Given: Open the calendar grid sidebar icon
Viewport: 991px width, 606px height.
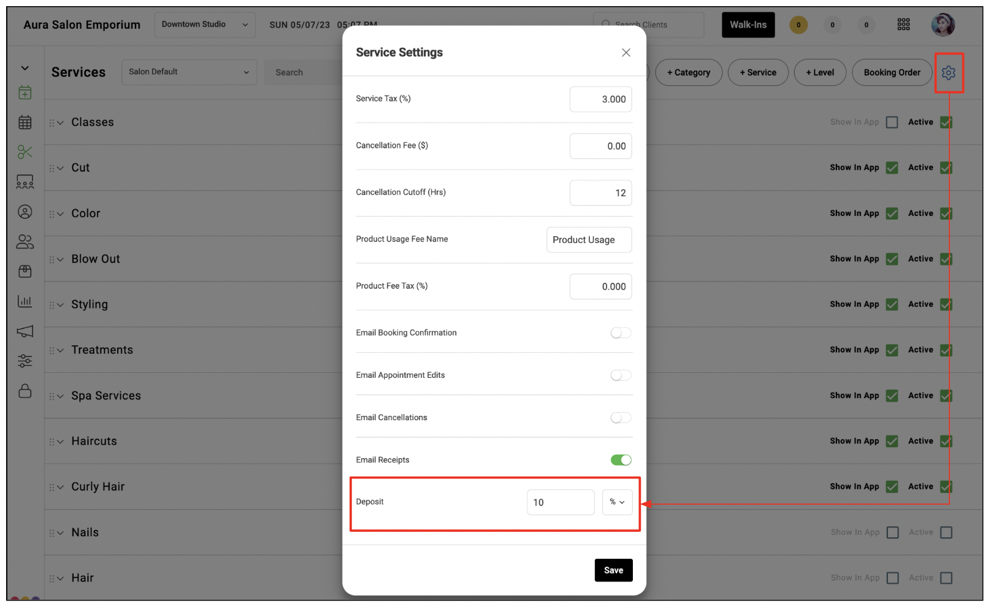Looking at the screenshot, I should click(25, 122).
